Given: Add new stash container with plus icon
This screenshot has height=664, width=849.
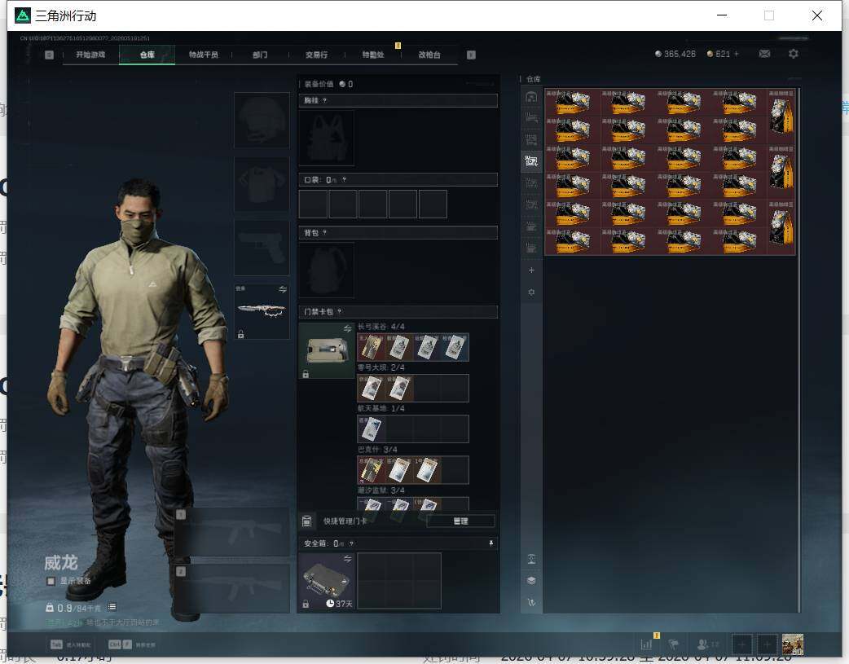Looking at the screenshot, I should (531, 270).
